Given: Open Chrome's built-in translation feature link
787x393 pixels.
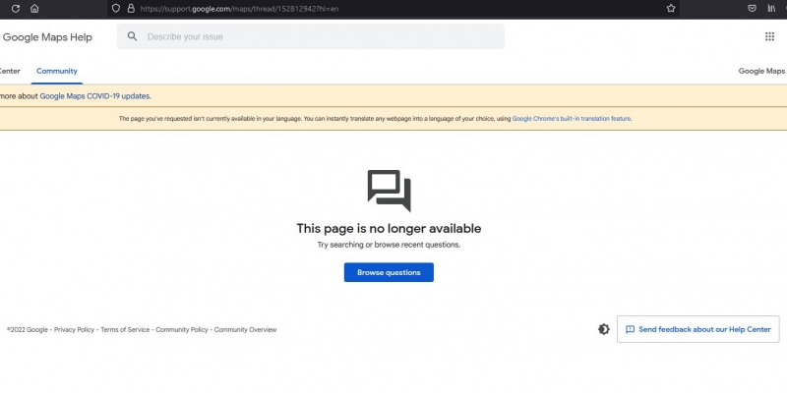Looking at the screenshot, I should (x=572, y=119).
